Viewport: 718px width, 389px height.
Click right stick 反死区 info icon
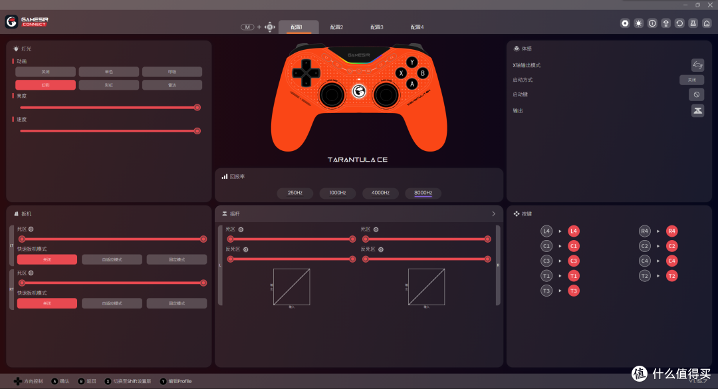(x=381, y=250)
